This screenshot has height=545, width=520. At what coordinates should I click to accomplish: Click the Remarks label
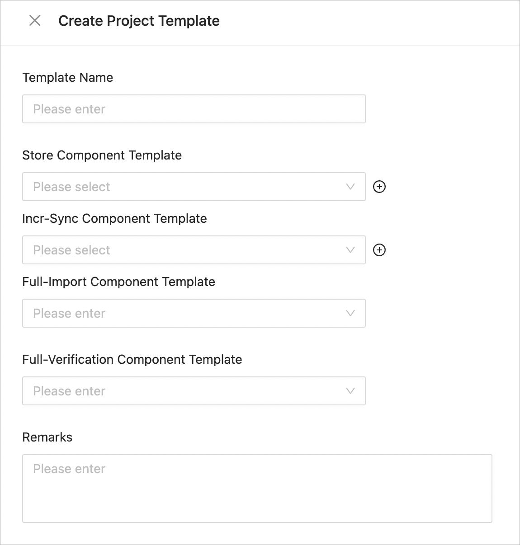click(x=47, y=437)
